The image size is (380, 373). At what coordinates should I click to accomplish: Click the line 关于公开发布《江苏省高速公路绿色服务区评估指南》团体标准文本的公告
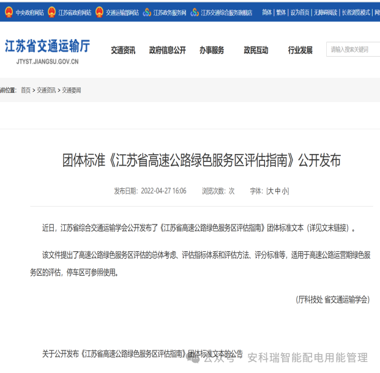pos(143,354)
